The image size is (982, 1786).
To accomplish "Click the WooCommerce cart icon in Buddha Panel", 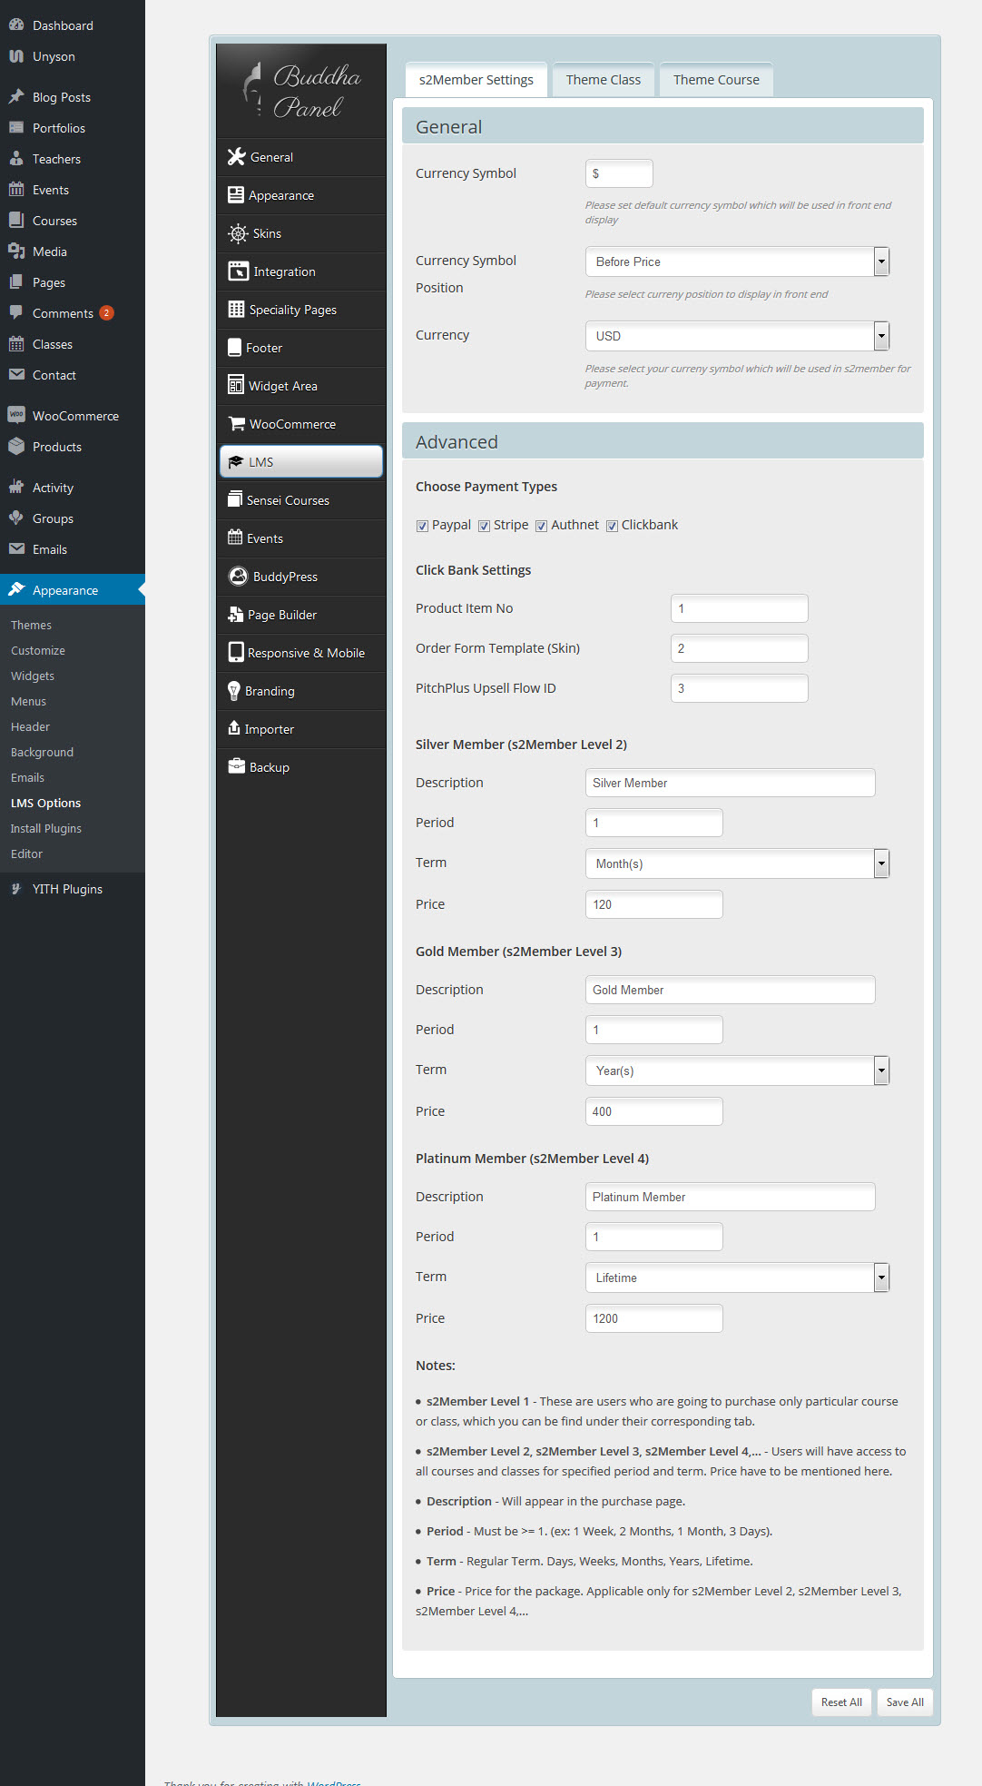I will point(237,424).
